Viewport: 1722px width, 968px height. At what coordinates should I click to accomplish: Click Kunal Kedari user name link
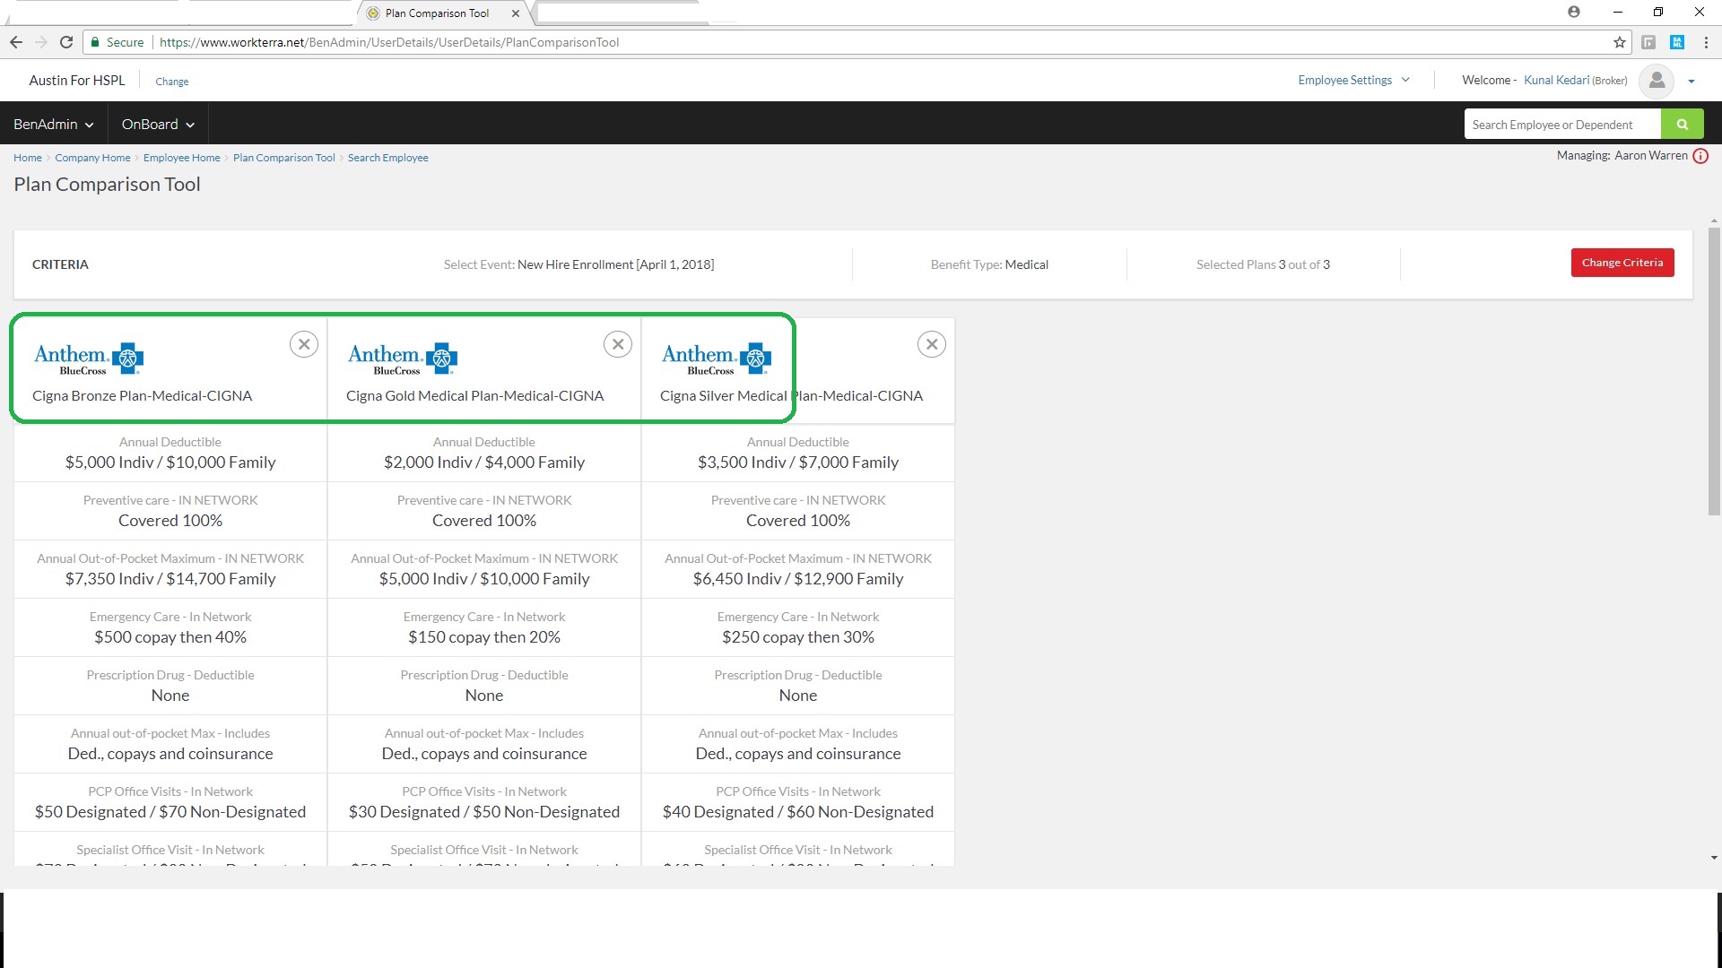(1556, 80)
